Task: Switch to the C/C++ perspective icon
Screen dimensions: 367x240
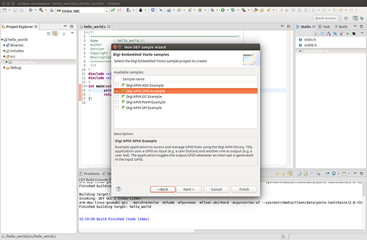Action: click(x=355, y=18)
